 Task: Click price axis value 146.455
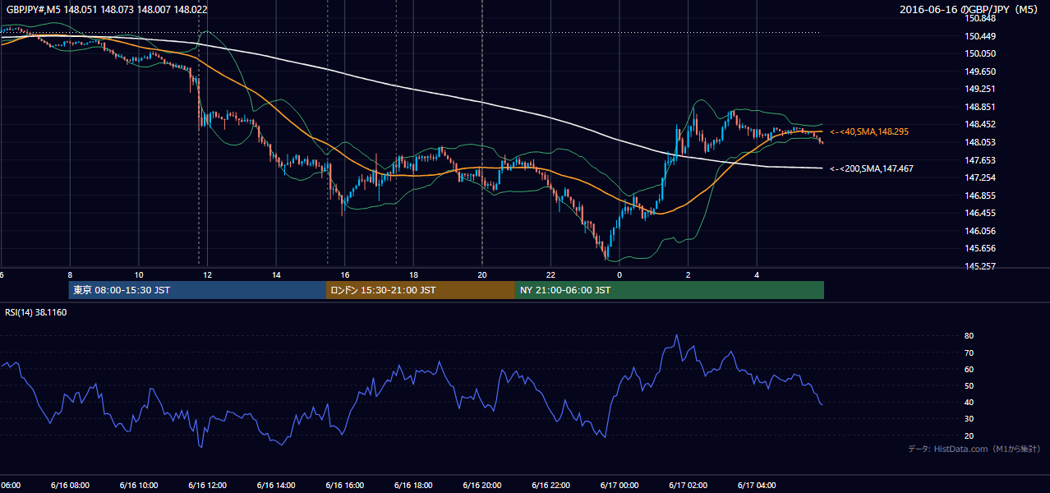click(979, 213)
